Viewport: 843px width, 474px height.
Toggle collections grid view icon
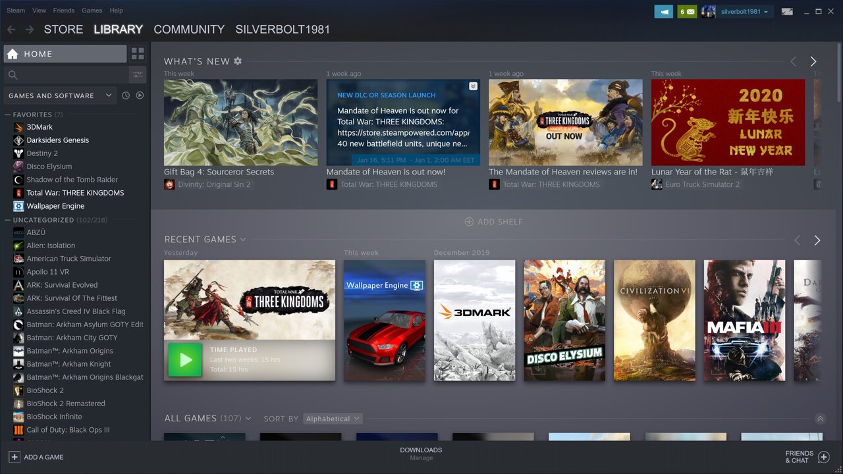(138, 54)
